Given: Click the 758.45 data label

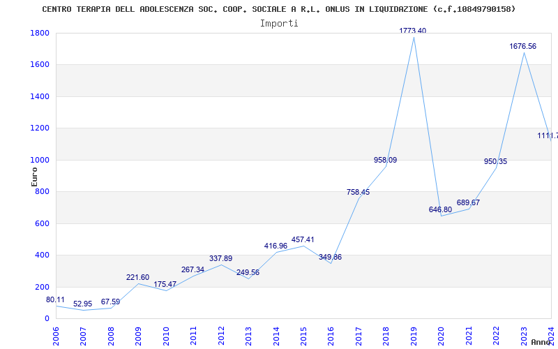Looking at the screenshot, I should pos(358,193).
